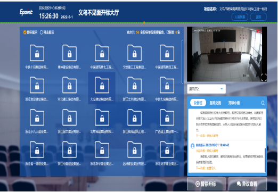This screenshot has height=192, width=278.
Task: Click the 2022/05/31 system prompt timestamp
Action: tap(217, 145)
